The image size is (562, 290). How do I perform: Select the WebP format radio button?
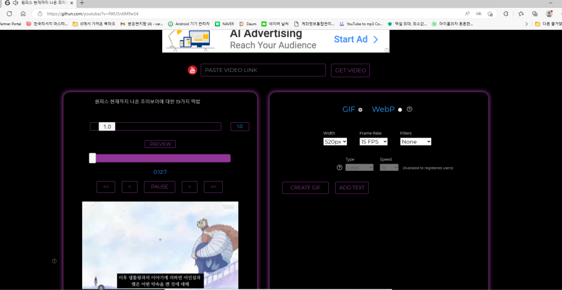[x=400, y=110]
